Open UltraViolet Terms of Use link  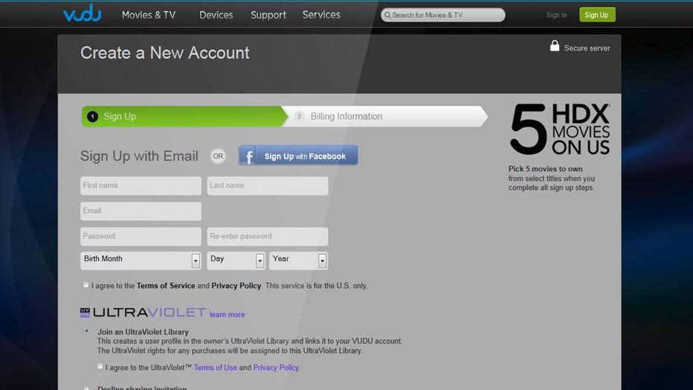[215, 368]
